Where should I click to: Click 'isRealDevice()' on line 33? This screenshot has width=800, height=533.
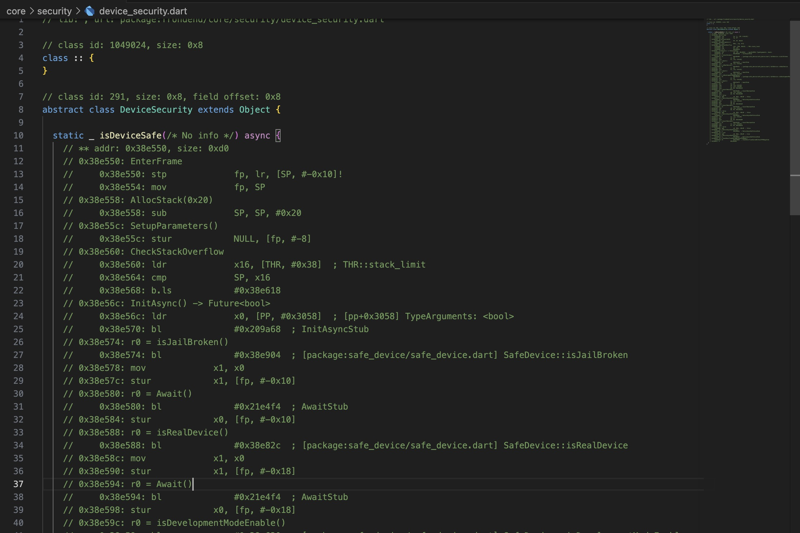(192, 433)
